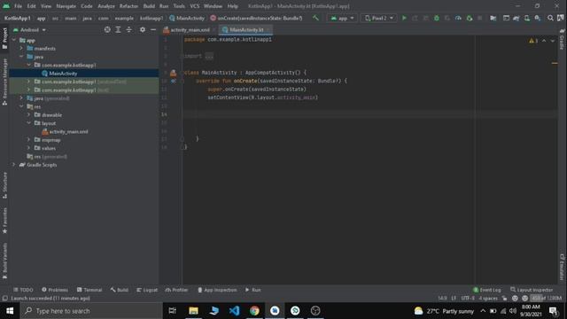Click the override gutter icon beside onCreate
567x319 pixels.
click(174, 81)
